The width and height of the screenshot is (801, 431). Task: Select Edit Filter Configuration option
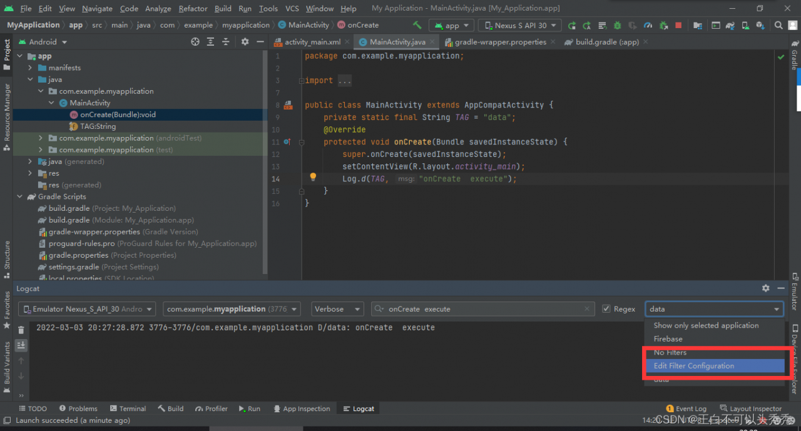tap(694, 366)
